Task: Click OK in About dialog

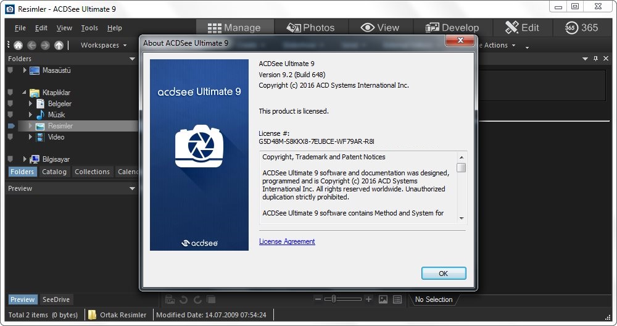Action: point(444,274)
